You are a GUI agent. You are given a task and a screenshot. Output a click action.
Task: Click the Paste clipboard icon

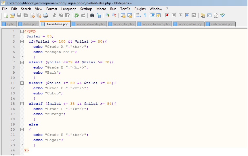coord(68,15)
